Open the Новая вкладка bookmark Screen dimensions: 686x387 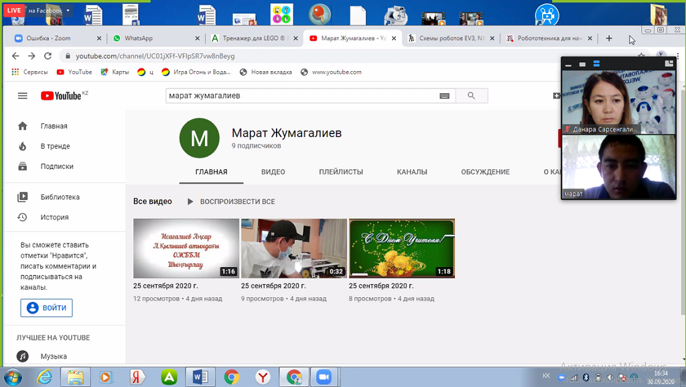pos(266,72)
